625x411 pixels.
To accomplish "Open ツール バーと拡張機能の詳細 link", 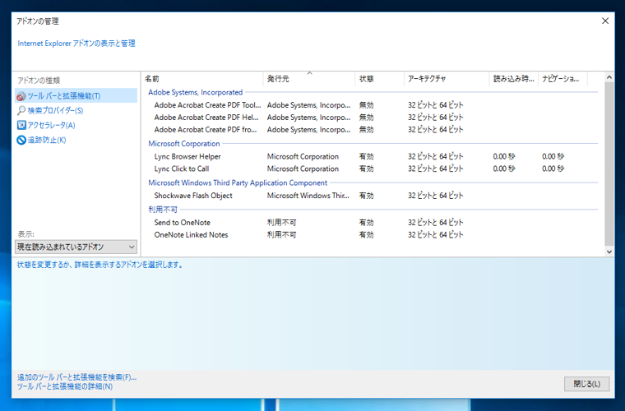I will (65, 386).
